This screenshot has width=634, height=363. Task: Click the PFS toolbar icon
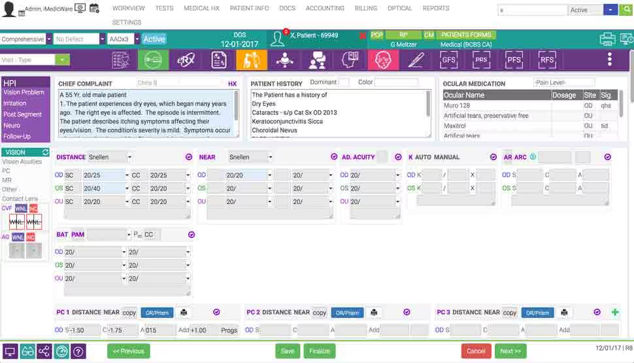[x=514, y=60]
